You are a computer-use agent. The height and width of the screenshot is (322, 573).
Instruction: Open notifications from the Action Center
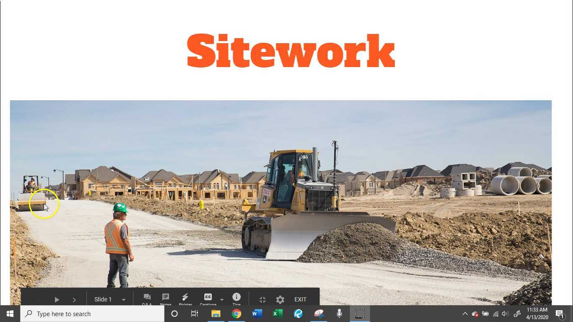coord(560,313)
